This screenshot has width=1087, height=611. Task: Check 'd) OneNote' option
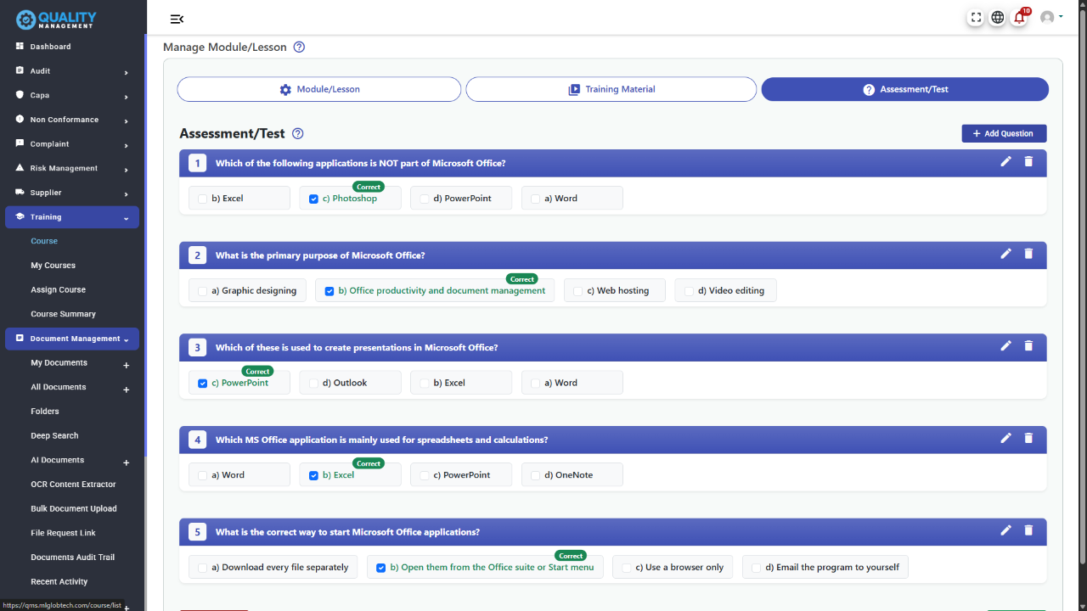pyautogui.click(x=535, y=475)
